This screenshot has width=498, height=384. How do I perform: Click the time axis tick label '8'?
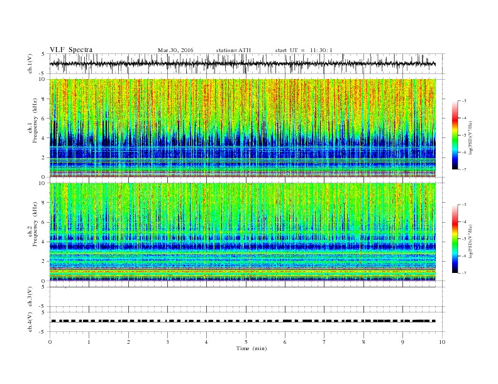(363, 342)
